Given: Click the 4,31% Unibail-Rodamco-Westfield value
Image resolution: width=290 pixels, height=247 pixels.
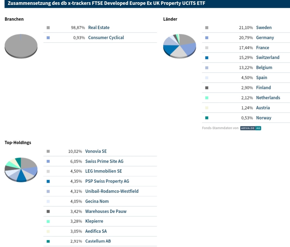Looking at the screenshot, I should [76, 191].
